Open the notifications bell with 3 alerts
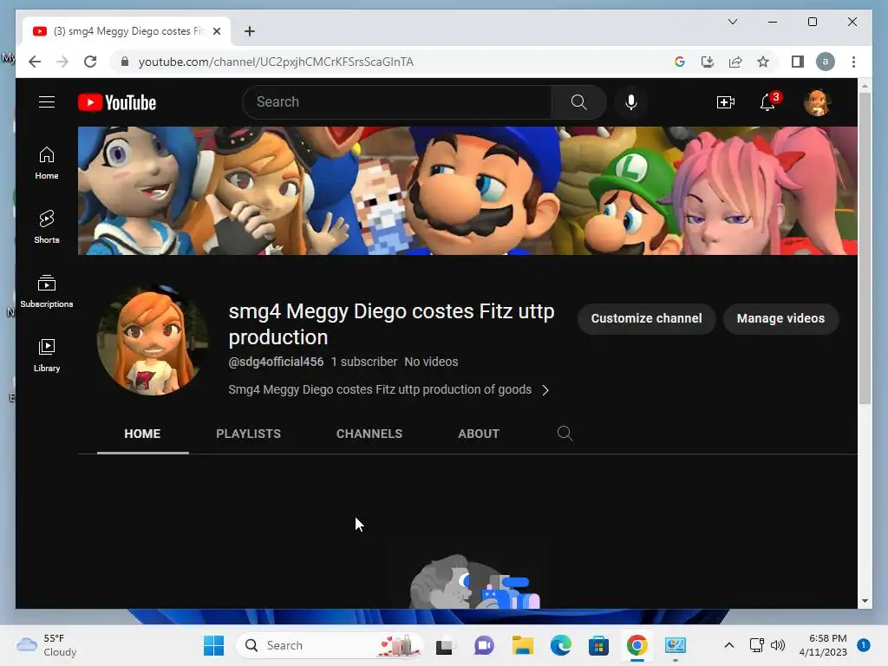 pyautogui.click(x=768, y=102)
